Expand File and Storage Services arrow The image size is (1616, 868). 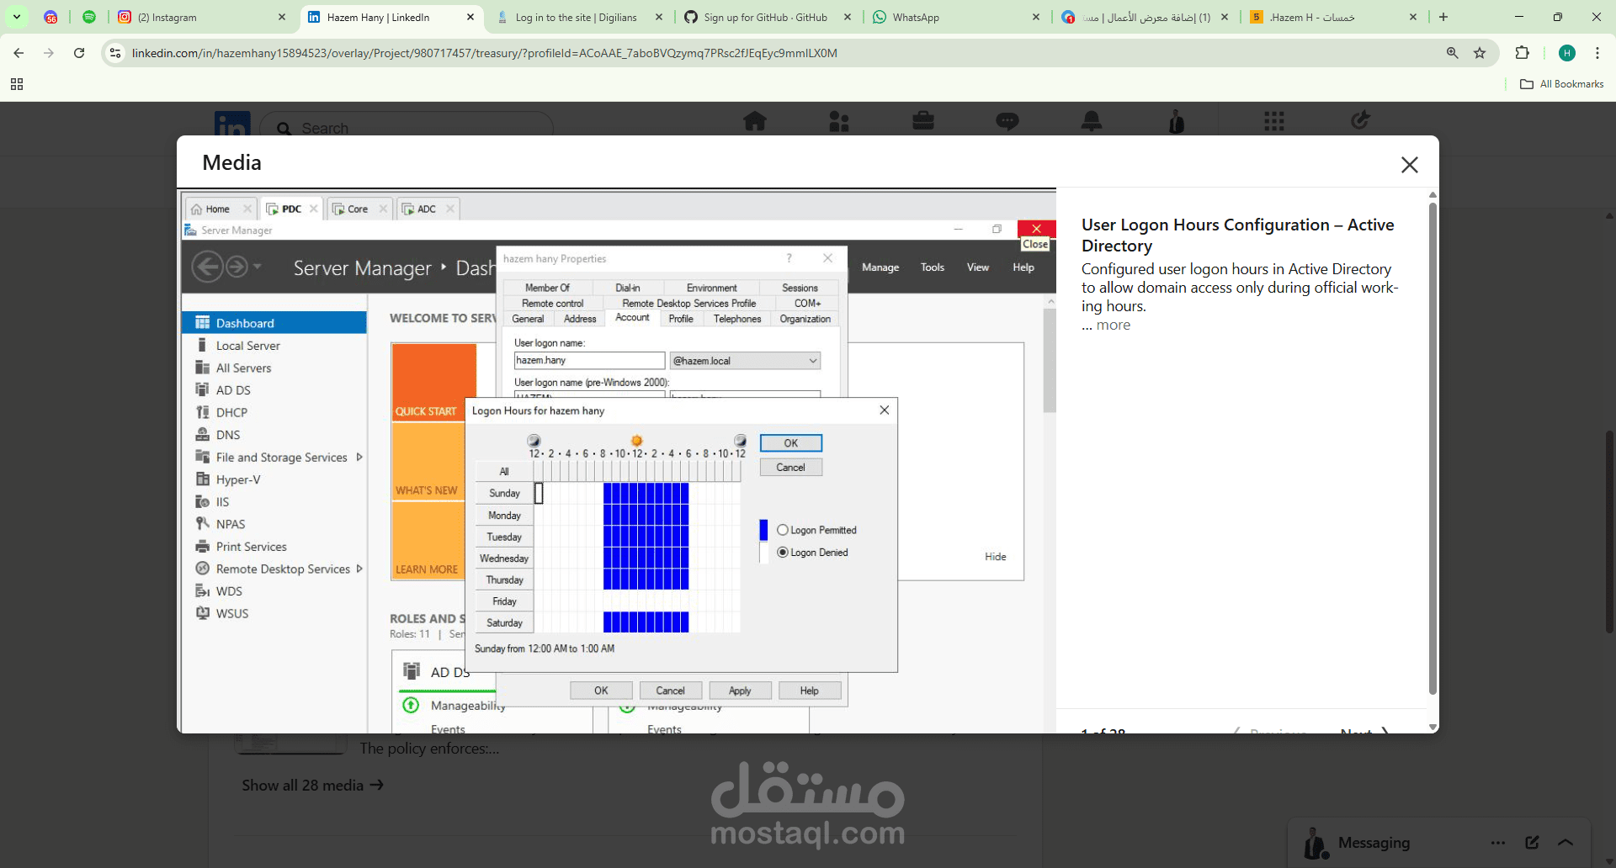click(x=359, y=458)
